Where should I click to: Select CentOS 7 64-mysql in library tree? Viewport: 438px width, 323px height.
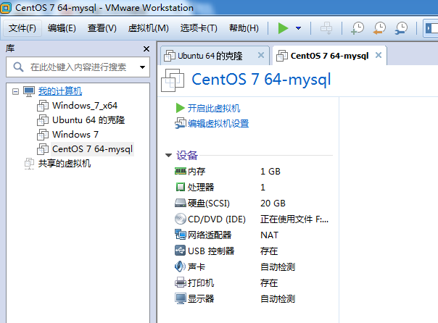pos(93,149)
